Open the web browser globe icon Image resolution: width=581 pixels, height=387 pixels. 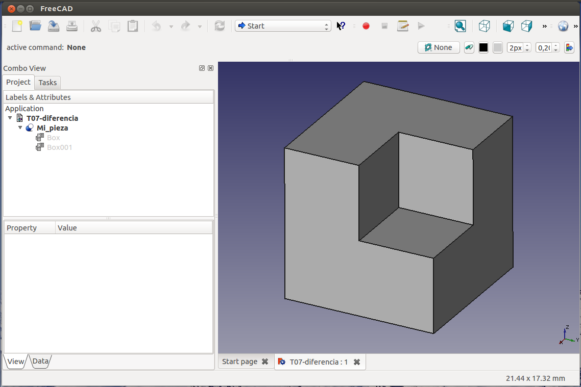point(563,26)
